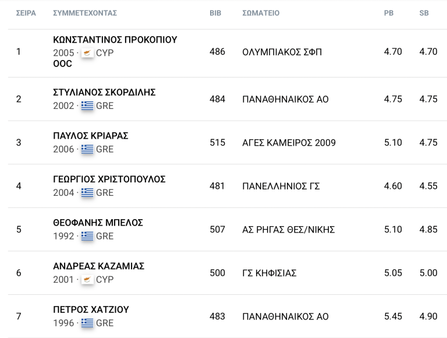The image size is (447, 338).
Task: Open athlete ΚΩΝΣΤΑΝΤΙΝΟΣ ΠΡΟΚΟΠΙΟΥ profile
Action: (115, 40)
